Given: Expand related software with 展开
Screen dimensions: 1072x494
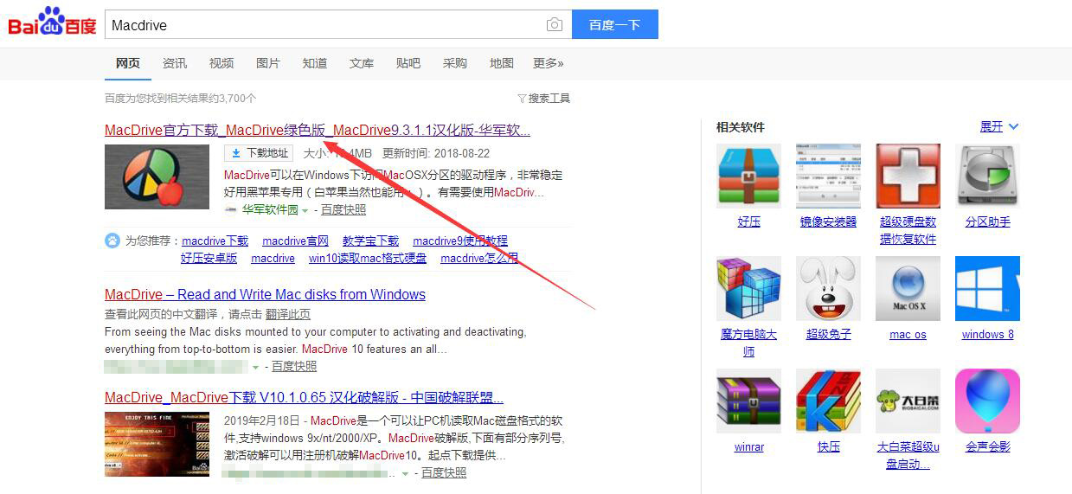Looking at the screenshot, I should coord(999,126).
